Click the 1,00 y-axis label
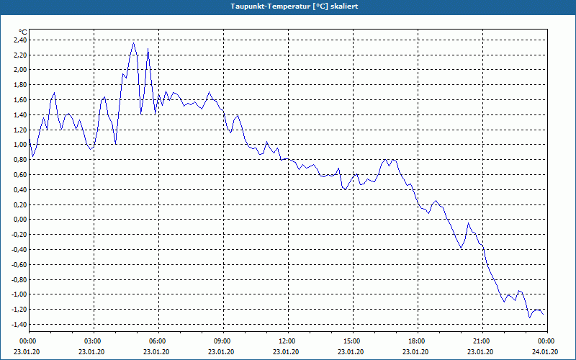 coord(21,145)
